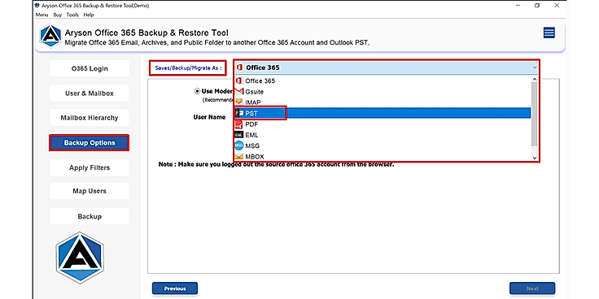
Task: Open the Help menu
Action: pos(88,15)
